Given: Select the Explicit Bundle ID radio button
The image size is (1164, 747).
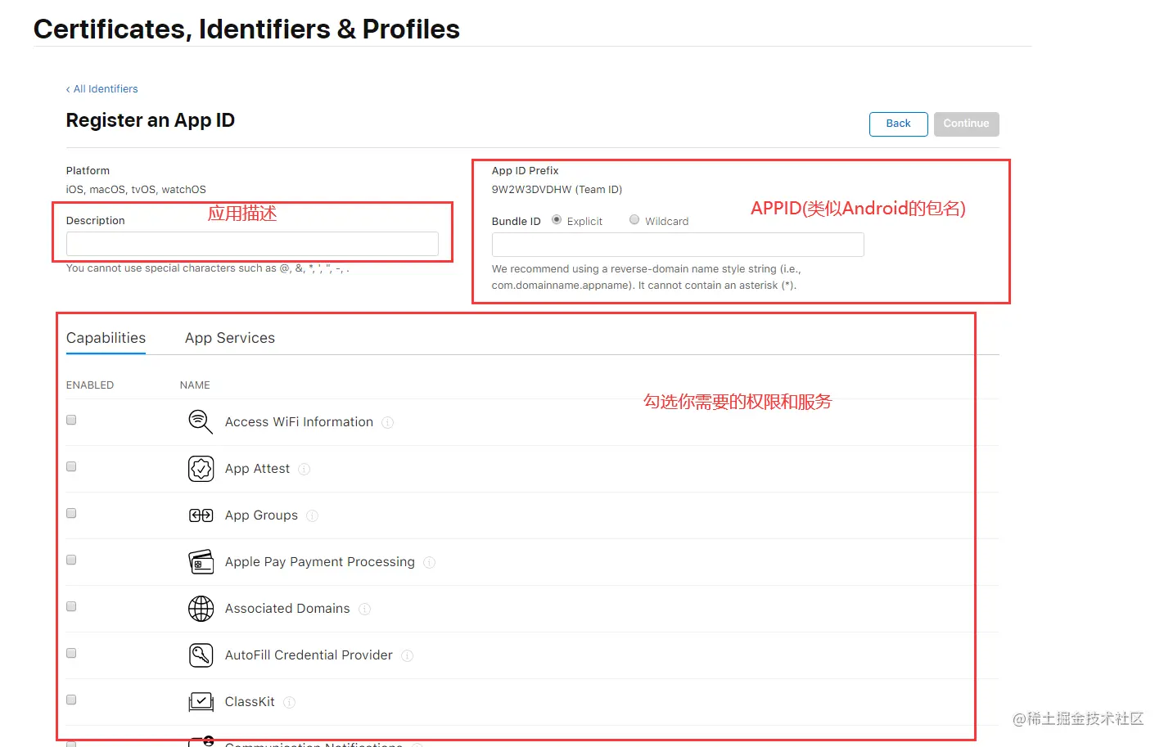Looking at the screenshot, I should [557, 219].
